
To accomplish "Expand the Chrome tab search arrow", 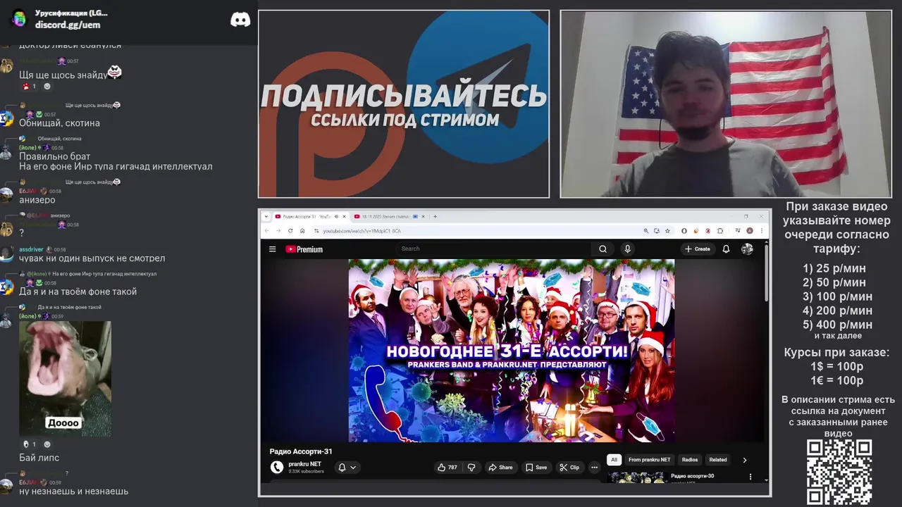I will click(x=266, y=216).
